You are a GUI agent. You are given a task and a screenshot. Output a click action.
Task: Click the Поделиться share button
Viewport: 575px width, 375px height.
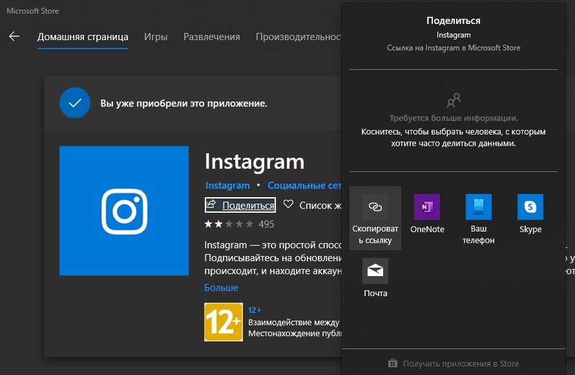point(240,205)
